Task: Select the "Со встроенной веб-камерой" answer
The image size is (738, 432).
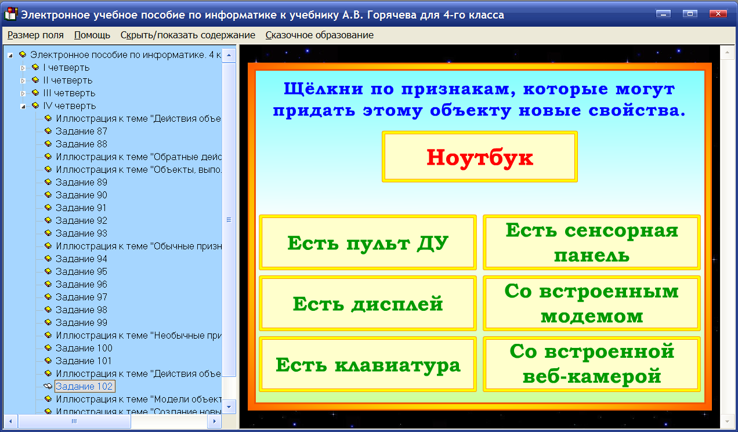Action: [591, 363]
